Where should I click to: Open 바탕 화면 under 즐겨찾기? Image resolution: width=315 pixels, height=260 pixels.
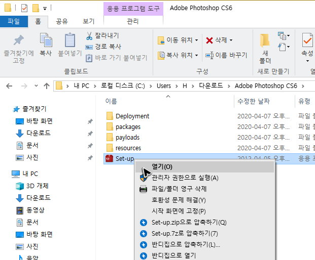[x=40, y=121]
